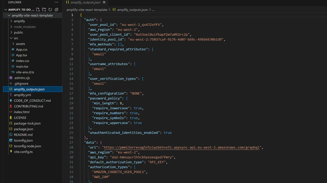Click the New File icon in Explorer
The width and height of the screenshot is (327, 183).
click(38, 10)
